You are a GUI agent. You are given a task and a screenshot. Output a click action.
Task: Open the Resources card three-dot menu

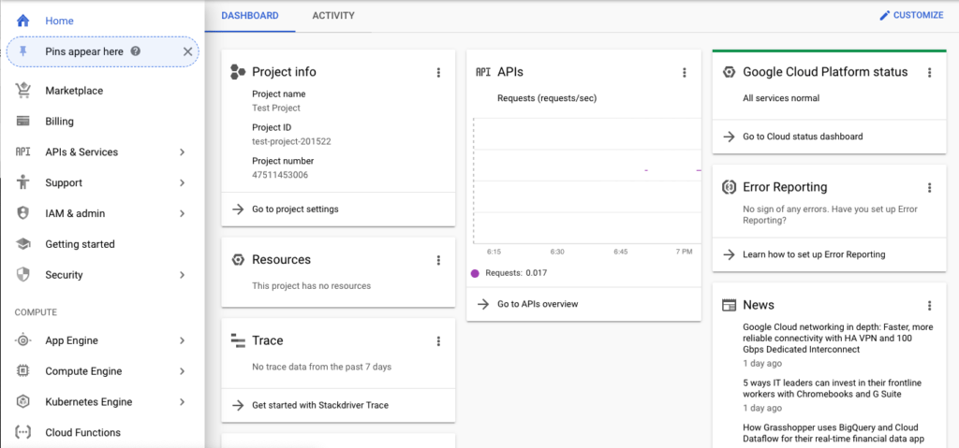click(x=438, y=260)
